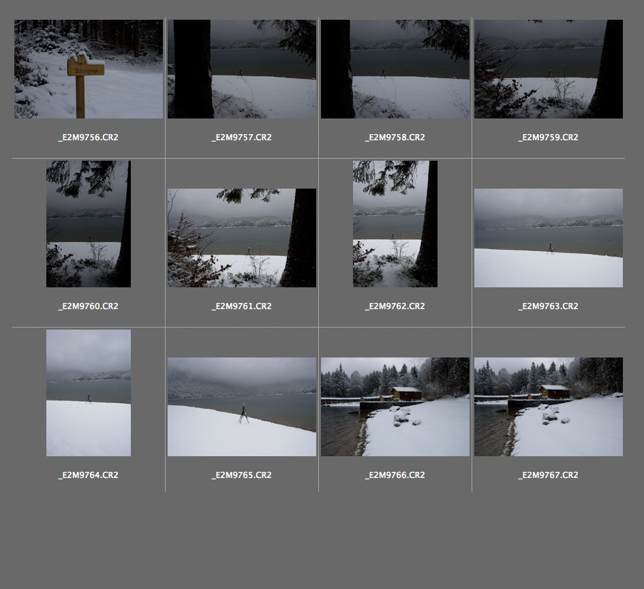Click the _E2M9759.CR2 filename caption
The image size is (644, 589).
(549, 138)
